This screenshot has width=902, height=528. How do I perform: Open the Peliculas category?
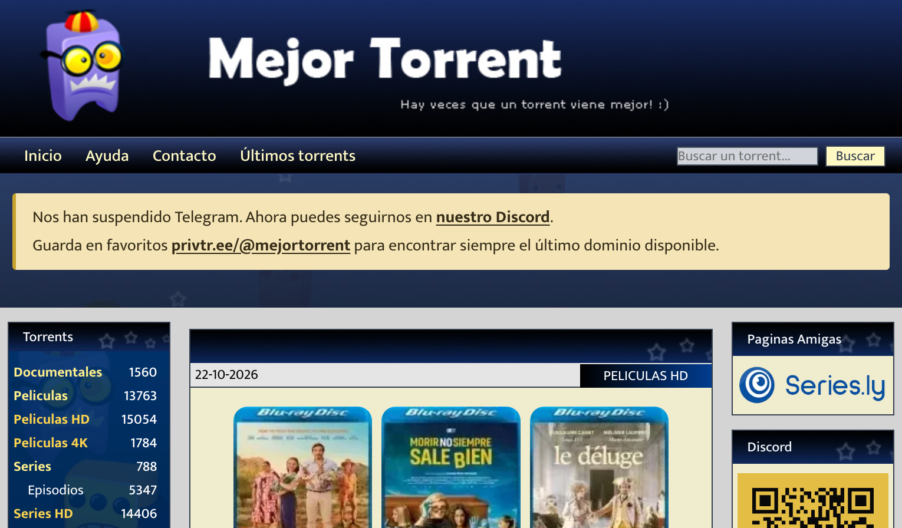[x=41, y=395]
